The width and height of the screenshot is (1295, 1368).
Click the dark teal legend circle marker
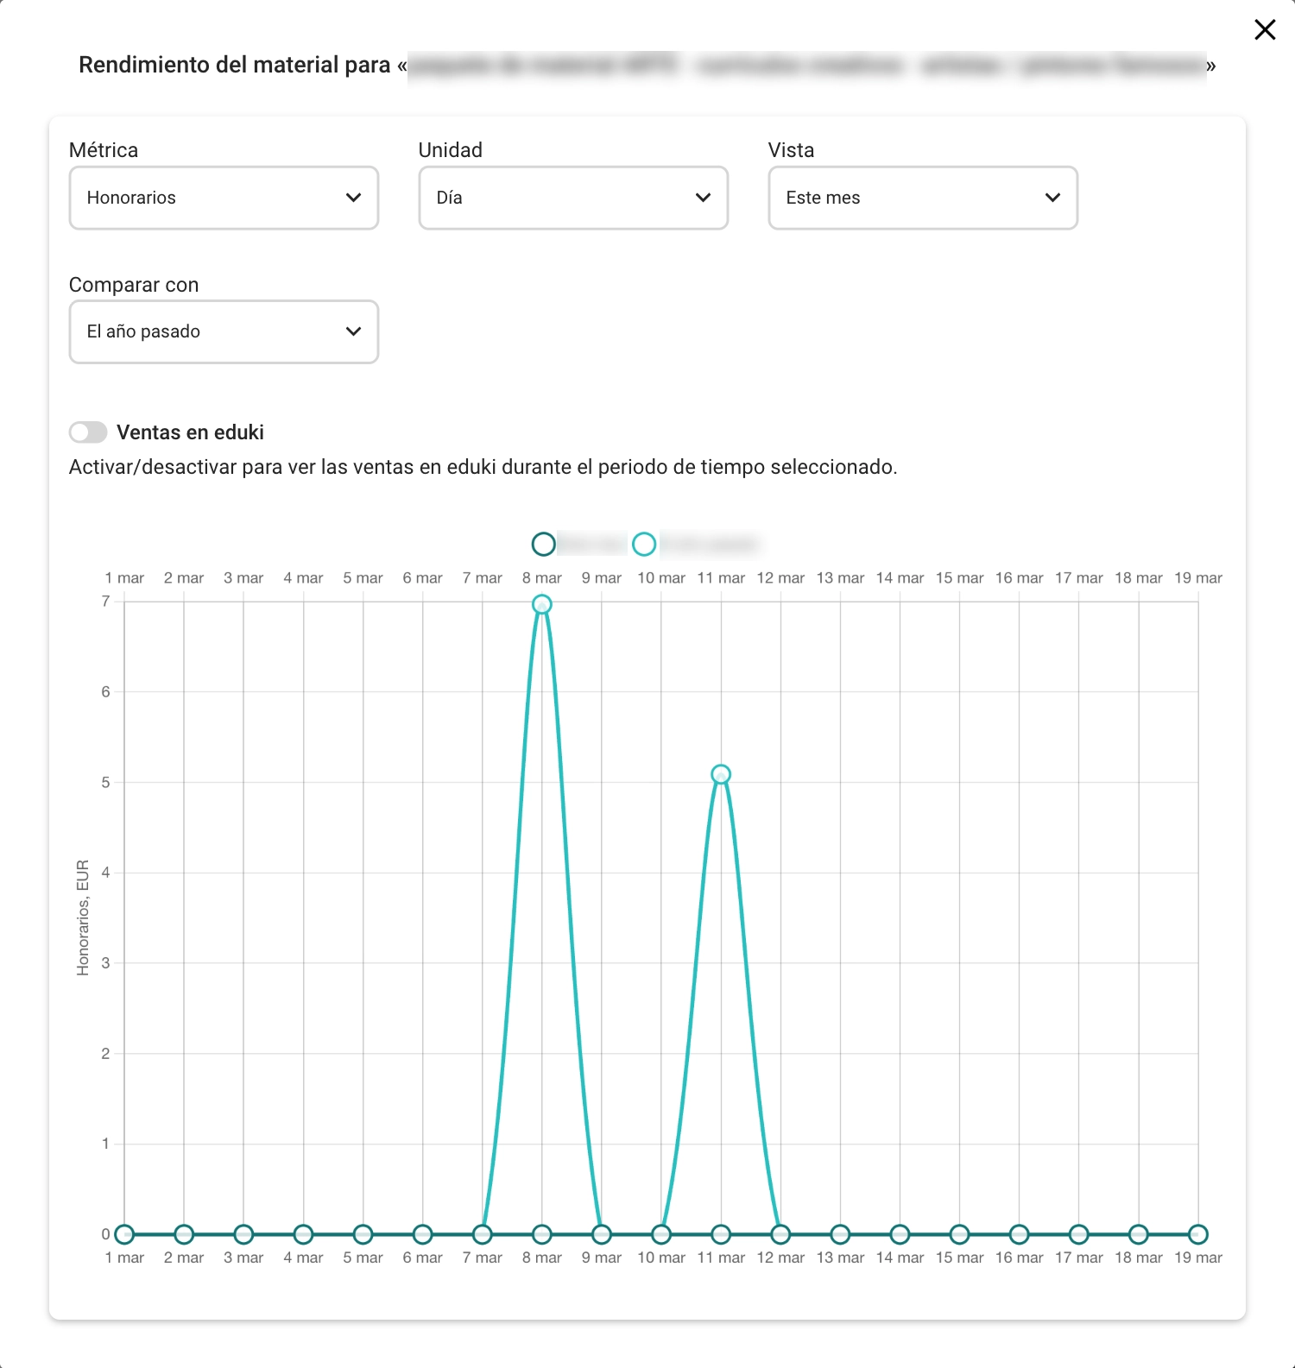(543, 544)
